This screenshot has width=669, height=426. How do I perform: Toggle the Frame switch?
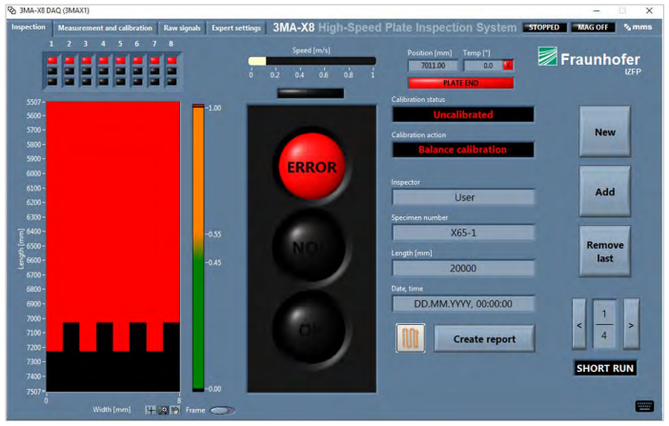coord(222,410)
